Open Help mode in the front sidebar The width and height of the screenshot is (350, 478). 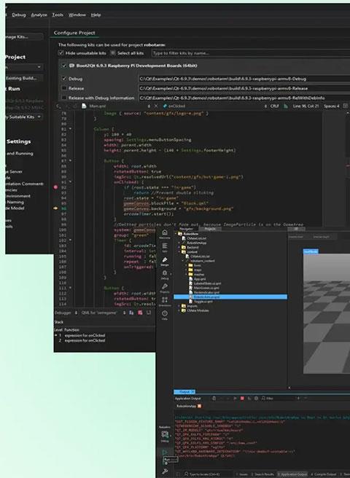(x=165, y=315)
